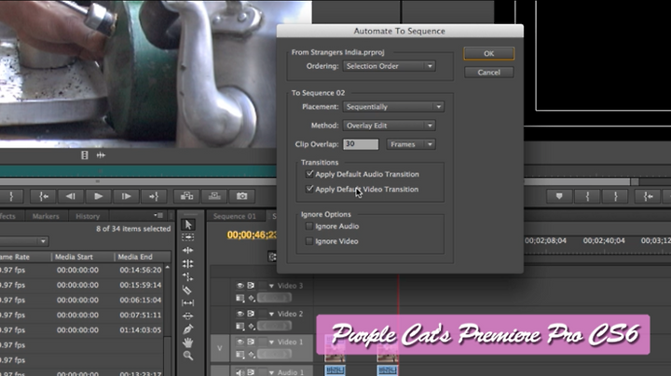The width and height of the screenshot is (671, 376).
Task: Click Go to In in Program monitor
Action: click(x=649, y=196)
